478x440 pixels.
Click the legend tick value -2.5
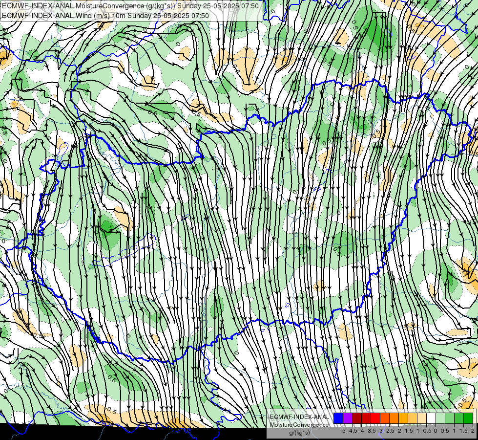coord(389,431)
